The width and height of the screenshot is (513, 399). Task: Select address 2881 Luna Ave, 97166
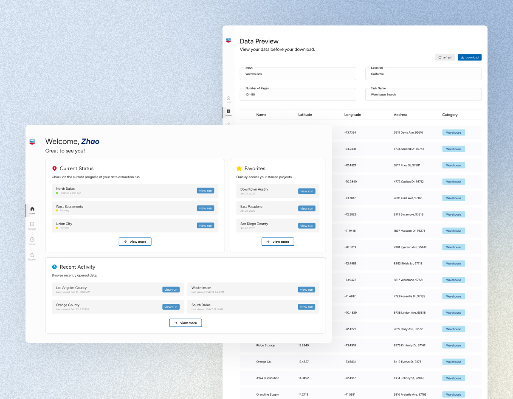tap(408, 198)
